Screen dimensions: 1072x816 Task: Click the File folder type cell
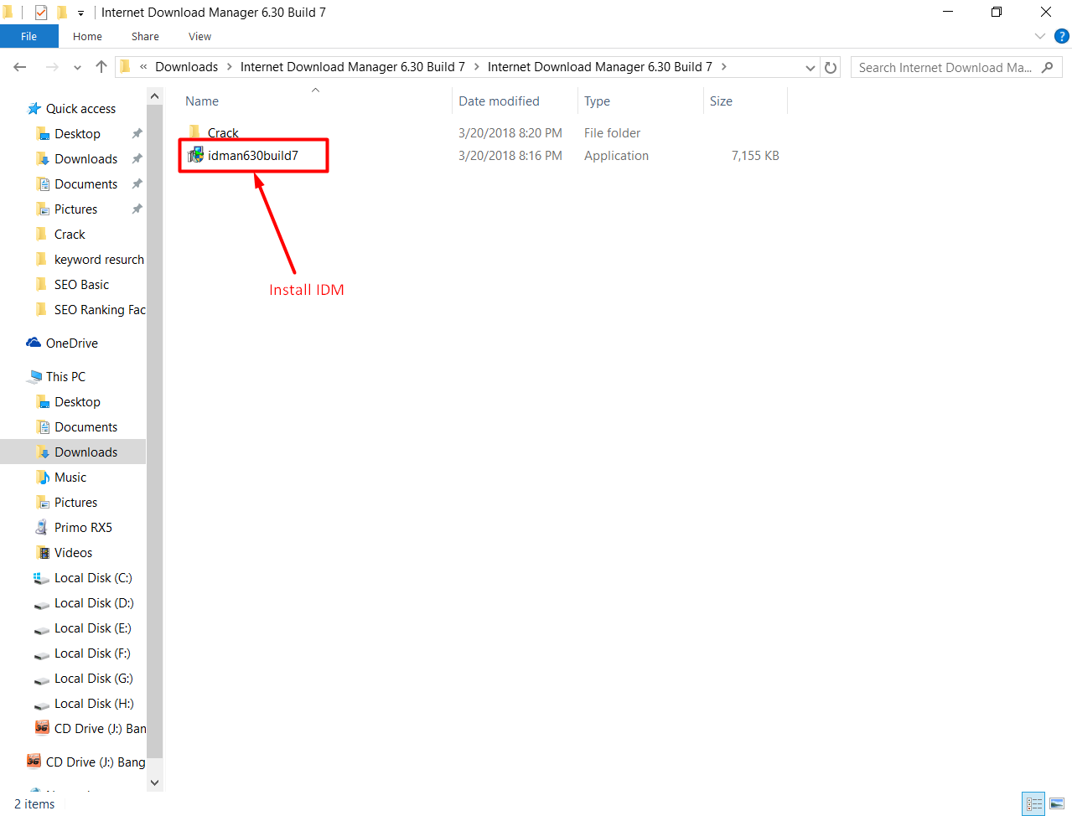(x=612, y=132)
